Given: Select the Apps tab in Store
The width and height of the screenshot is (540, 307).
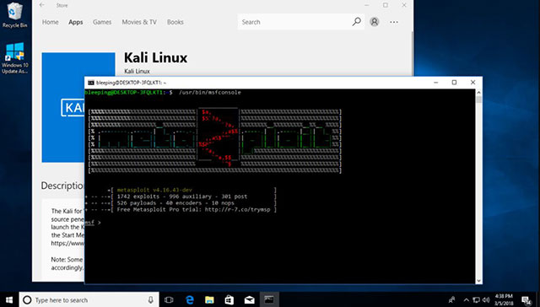Looking at the screenshot, I should 75,22.
